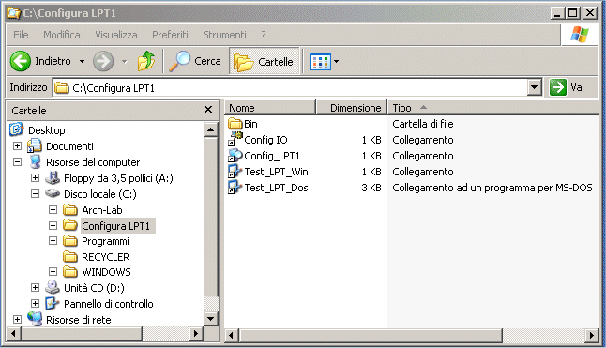Select Risorse di rete icon

click(35, 319)
